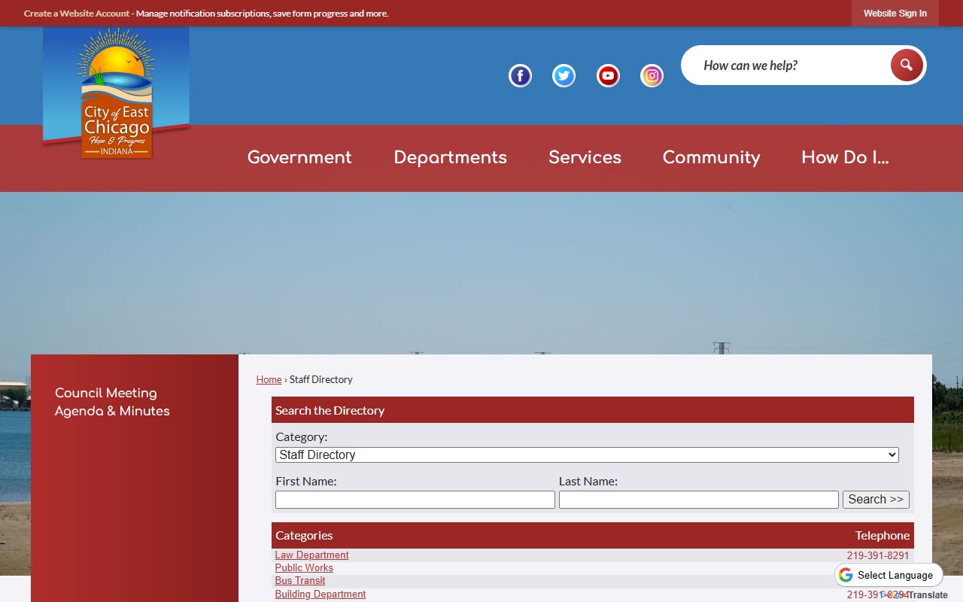963x602 pixels.
Task: Click the Telephone column header
Action: [x=882, y=535]
